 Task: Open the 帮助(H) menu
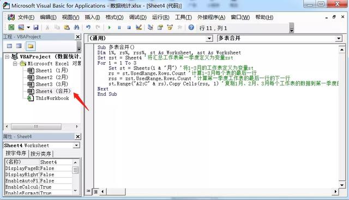[x=264, y=17]
